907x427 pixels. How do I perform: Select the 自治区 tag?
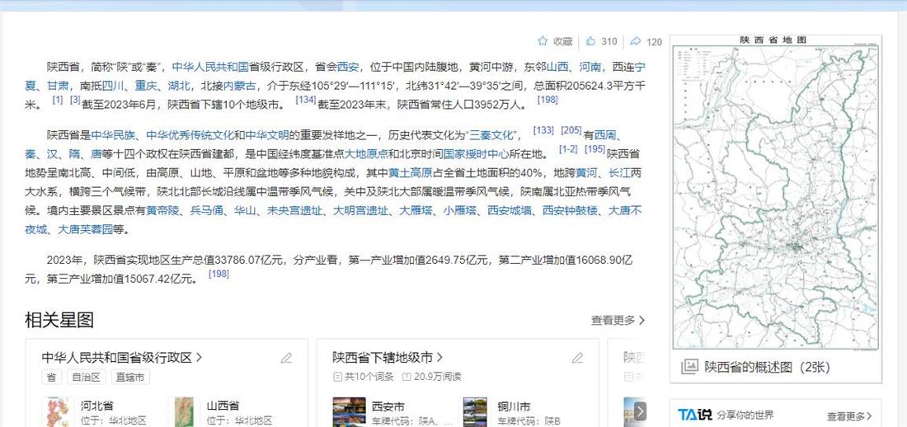click(x=87, y=378)
